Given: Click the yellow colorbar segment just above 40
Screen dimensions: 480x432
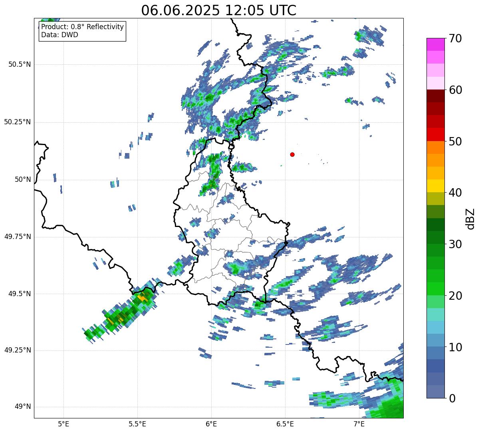Looking at the screenshot, I should [435, 186].
